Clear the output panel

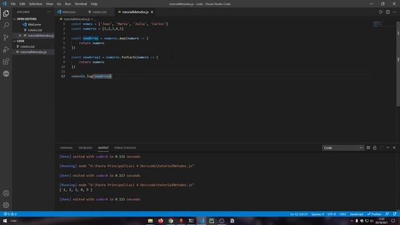(368, 147)
